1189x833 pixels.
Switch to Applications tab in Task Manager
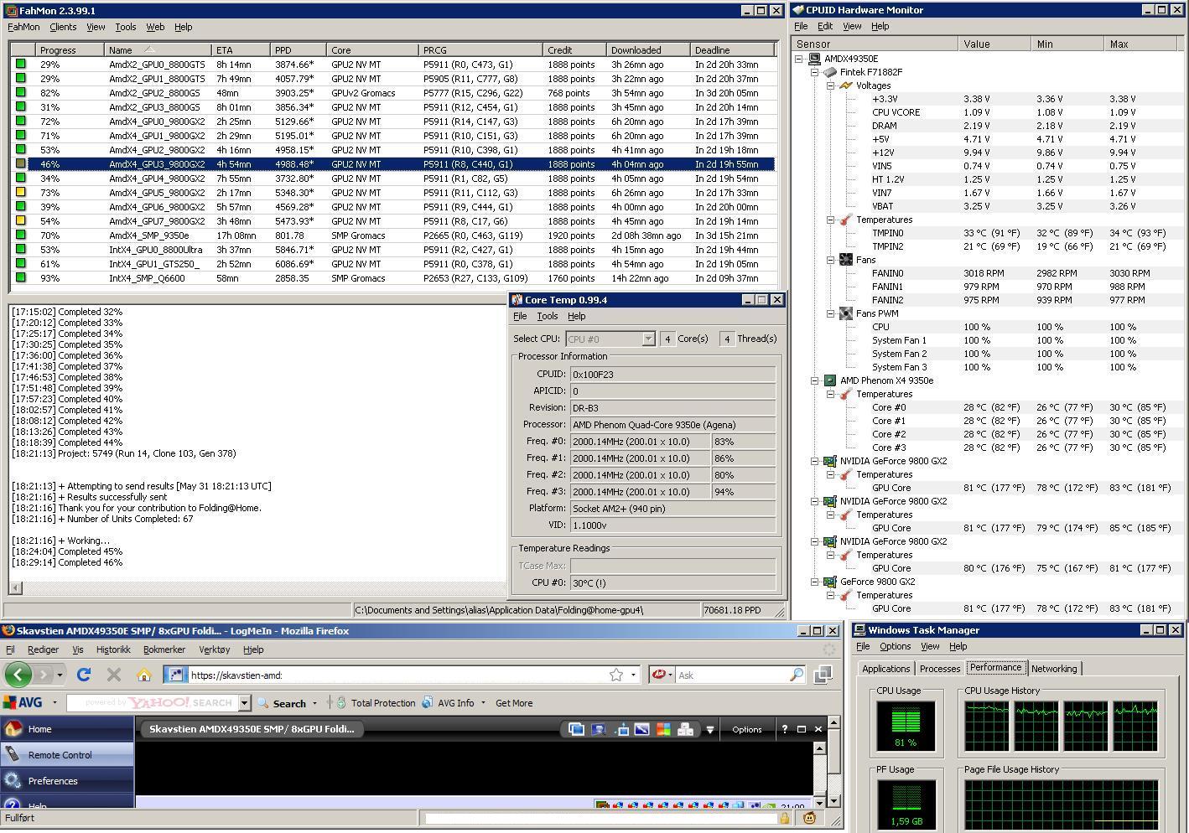click(885, 669)
